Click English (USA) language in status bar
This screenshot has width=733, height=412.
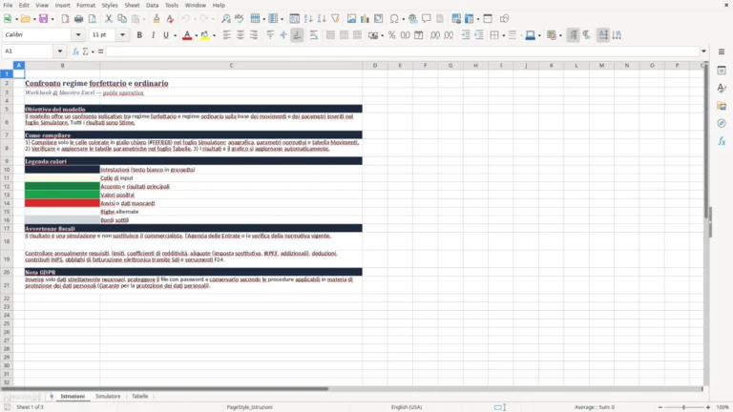pyautogui.click(x=407, y=407)
